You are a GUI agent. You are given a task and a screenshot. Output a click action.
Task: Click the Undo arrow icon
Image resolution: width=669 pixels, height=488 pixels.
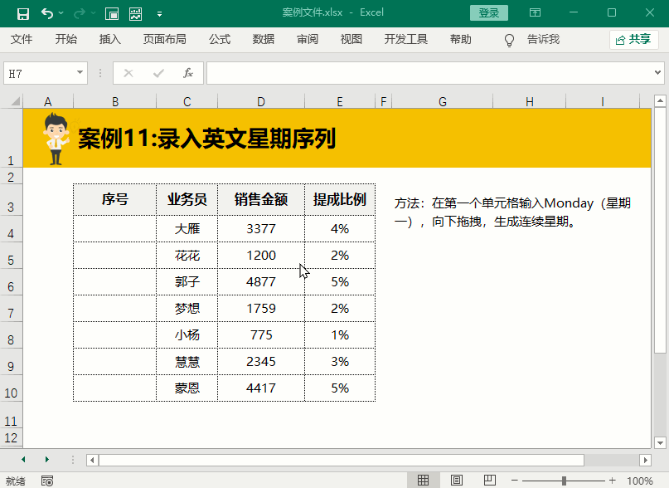coord(47,13)
